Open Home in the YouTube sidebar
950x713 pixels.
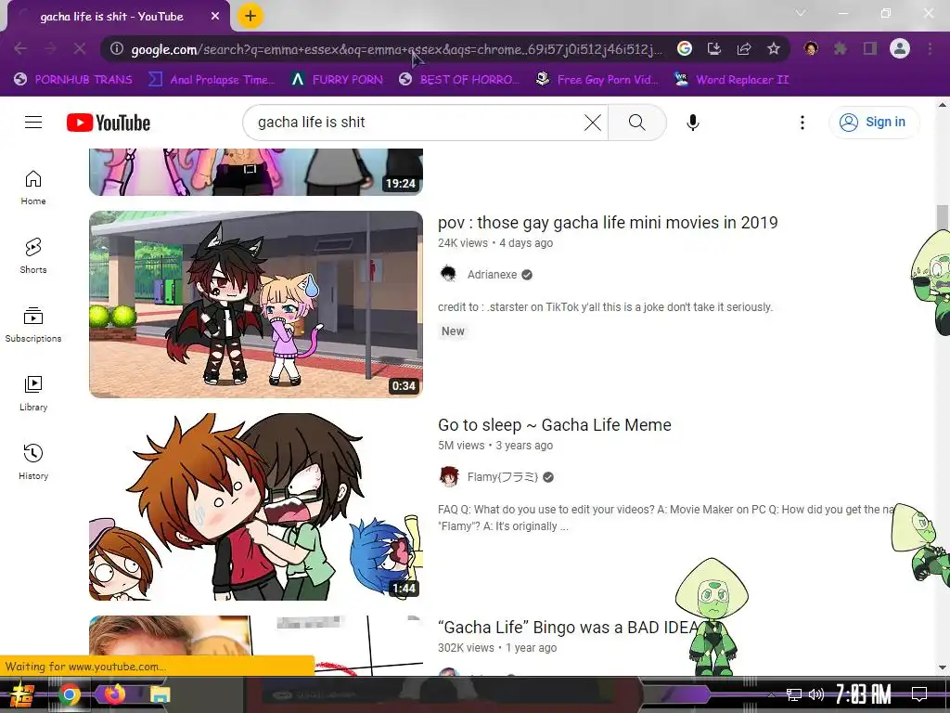click(33, 187)
